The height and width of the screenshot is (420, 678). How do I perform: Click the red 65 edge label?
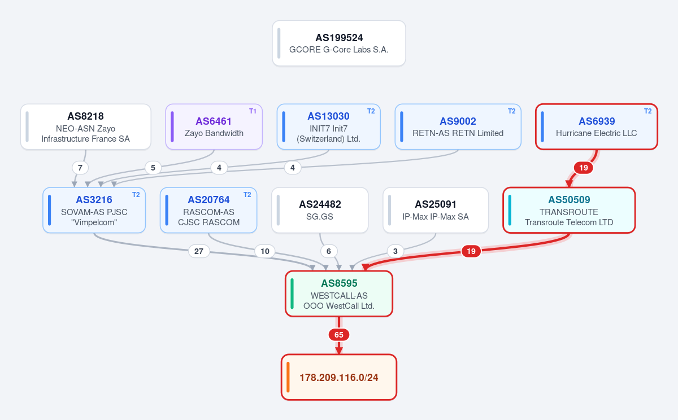(339, 335)
